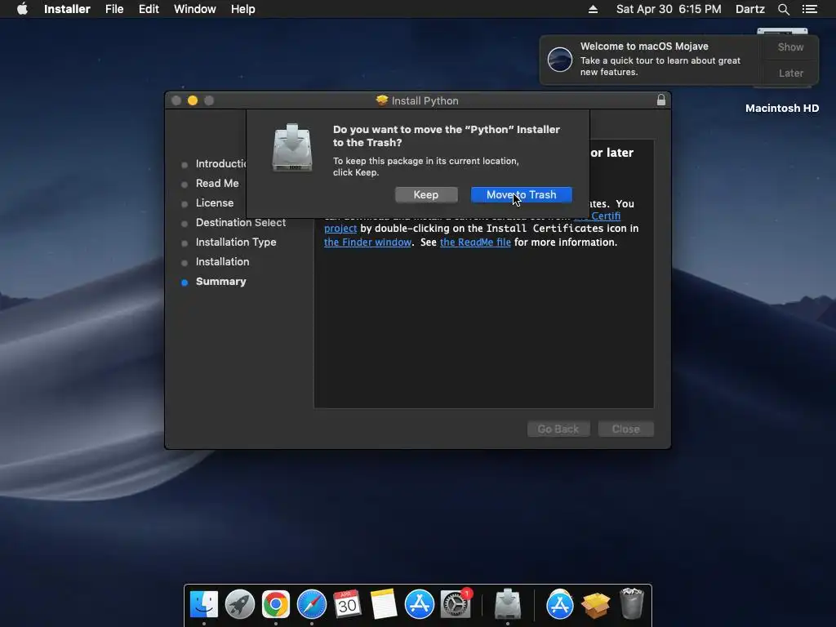Select the Read Me step

pyautogui.click(x=217, y=184)
